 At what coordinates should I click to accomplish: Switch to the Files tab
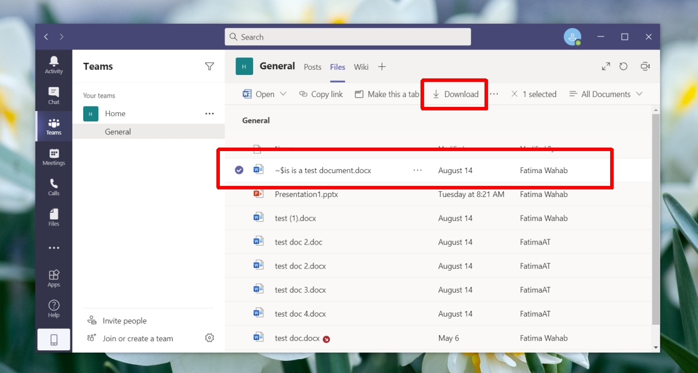337,67
